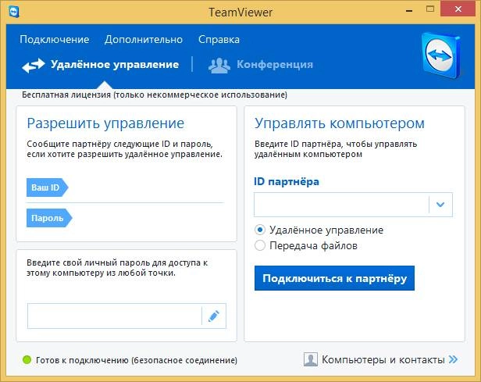Open Компьютеры и контакты link
481x382 pixels.
(383, 359)
